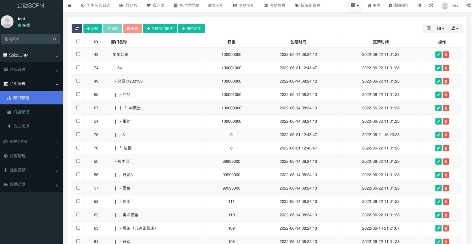This screenshot has height=244, width=472.
Task: Select all rows with header checkbox
Action: [x=78, y=42]
